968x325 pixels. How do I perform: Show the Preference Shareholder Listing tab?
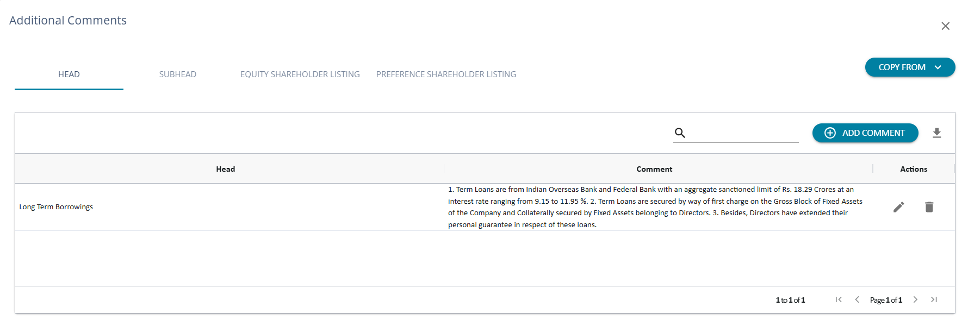point(446,74)
